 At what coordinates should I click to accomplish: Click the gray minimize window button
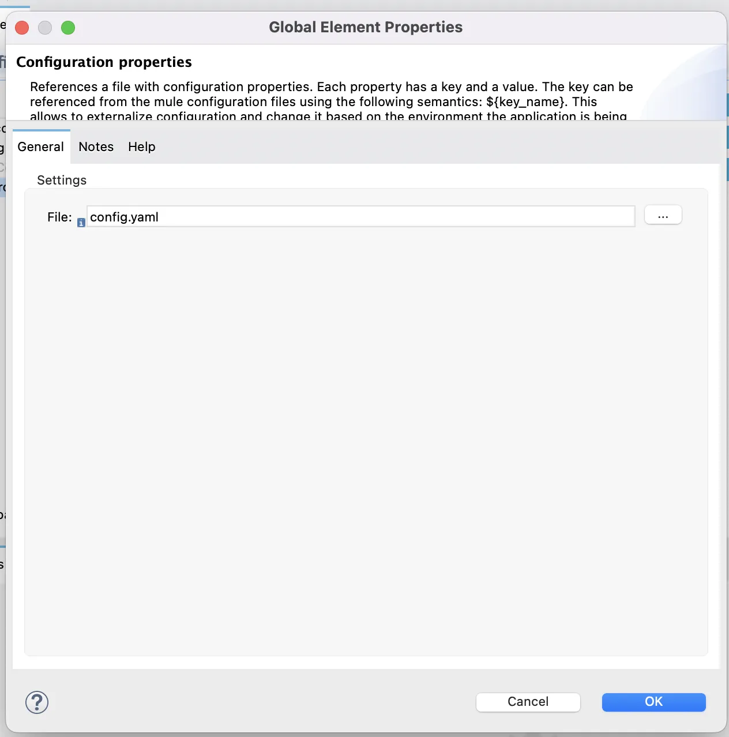(45, 28)
